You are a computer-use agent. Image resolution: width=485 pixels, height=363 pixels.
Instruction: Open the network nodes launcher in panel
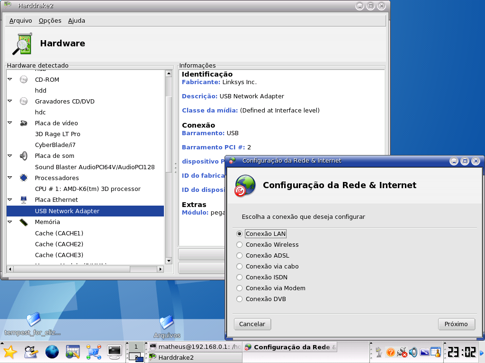tap(94, 352)
